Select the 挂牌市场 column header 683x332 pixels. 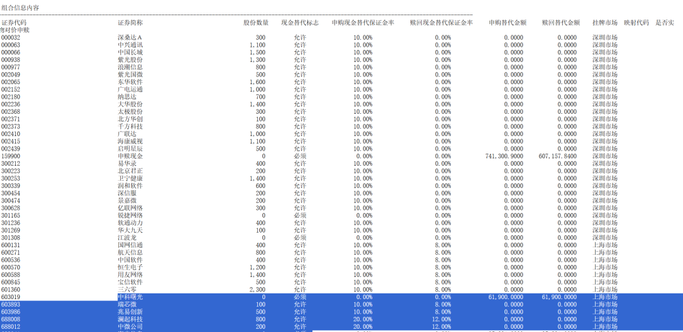605,23
